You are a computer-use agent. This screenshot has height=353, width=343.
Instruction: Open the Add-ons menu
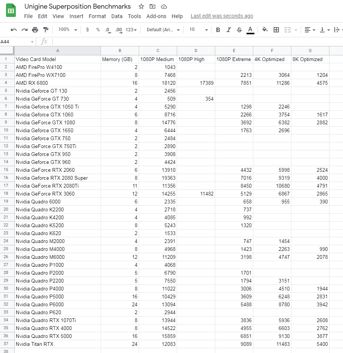click(x=156, y=16)
